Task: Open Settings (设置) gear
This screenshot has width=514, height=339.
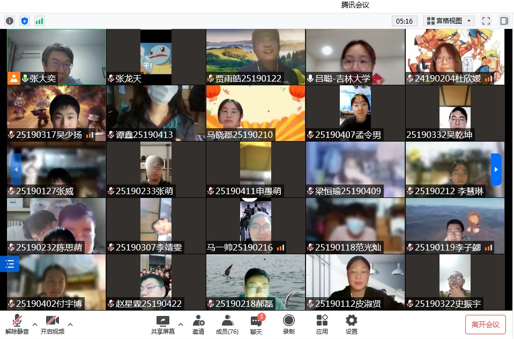Action: tap(351, 325)
